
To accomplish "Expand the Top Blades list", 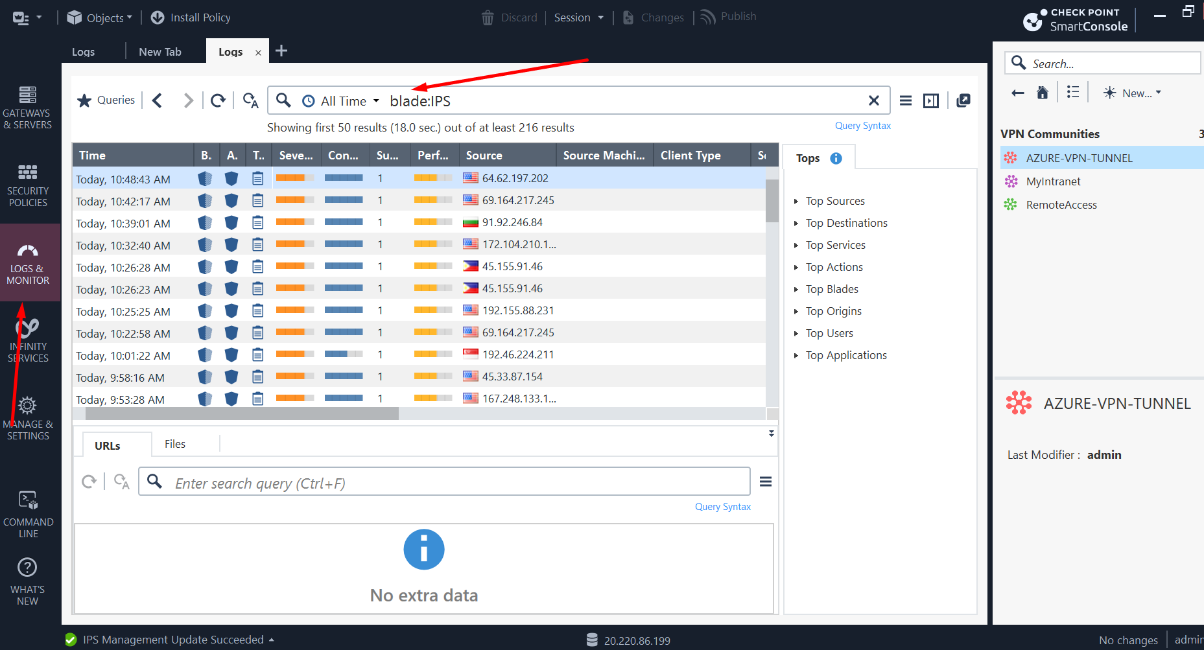I will point(831,290).
